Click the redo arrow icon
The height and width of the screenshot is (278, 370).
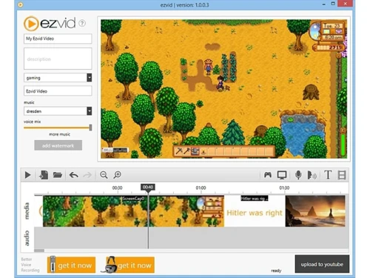coord(87,175)
